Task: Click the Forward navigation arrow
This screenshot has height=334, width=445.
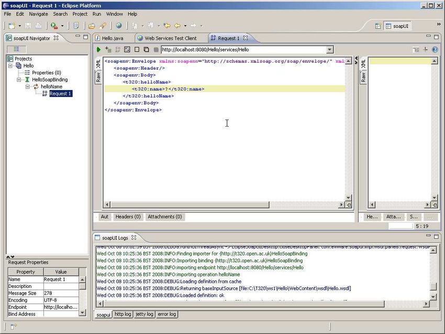Action: click(x=193, y=26)
